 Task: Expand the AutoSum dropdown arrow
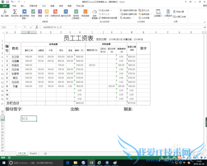click(x=15, y=18)
